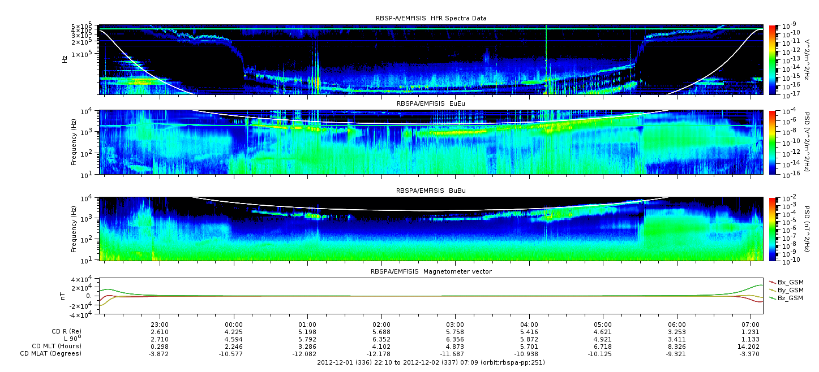Select the 03:00 time tick label

pos(455,325)
